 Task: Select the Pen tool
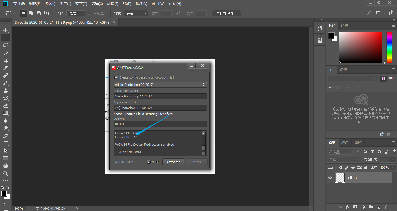click(x=6, y=136)
